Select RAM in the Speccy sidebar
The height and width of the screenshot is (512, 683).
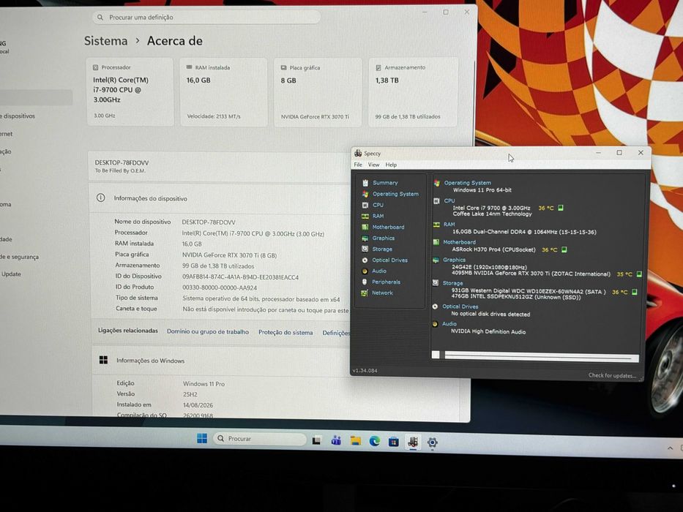tap(378, 216)
